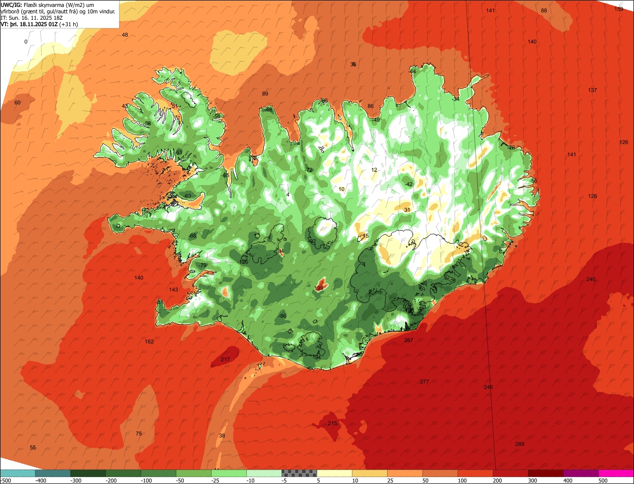The width and height of the screenshot is (634, 484).
Task: Click the -50 to -25 green legend swatch
Action: pos(194,473)
